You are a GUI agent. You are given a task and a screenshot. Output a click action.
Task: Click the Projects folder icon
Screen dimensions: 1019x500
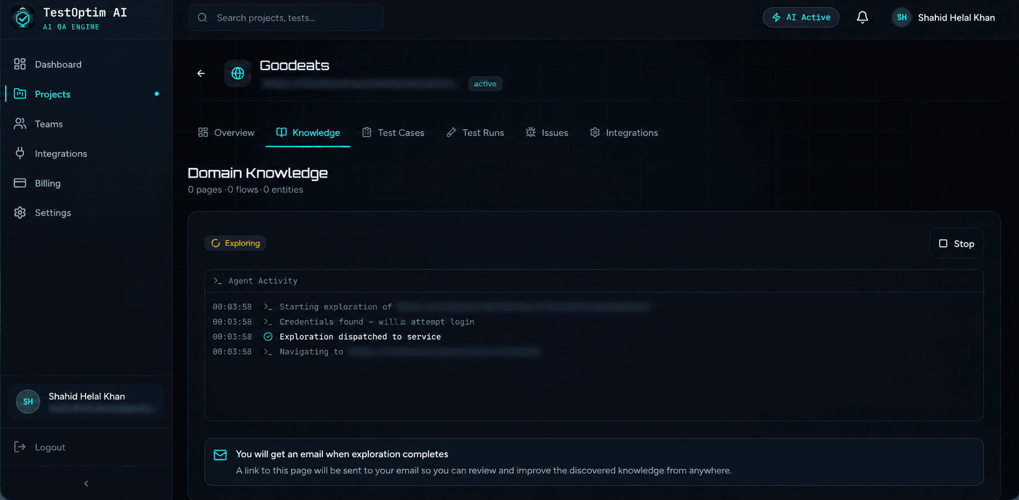(20, 93)
